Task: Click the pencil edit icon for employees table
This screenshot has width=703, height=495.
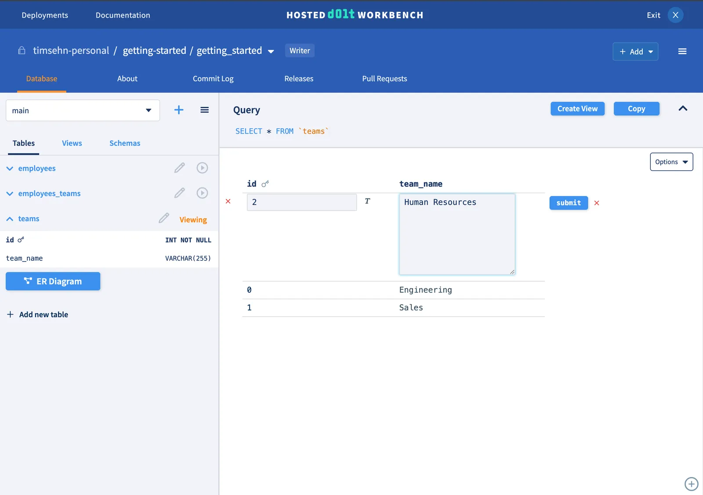Action: (179, 168)
